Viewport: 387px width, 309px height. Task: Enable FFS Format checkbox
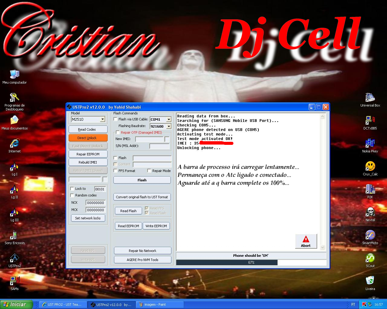click(115, 171)
